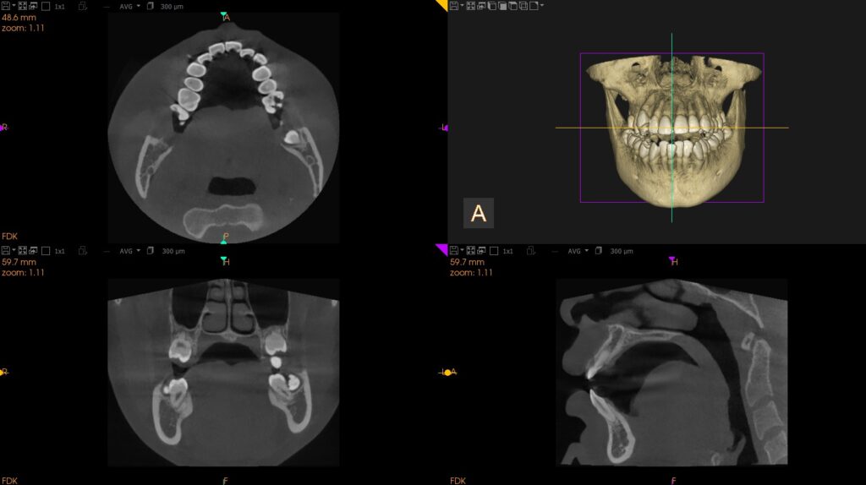Expand the last cube icon dropdown in 3D toolbar
This screenshot has width=866, height=485.
[542, 6]
